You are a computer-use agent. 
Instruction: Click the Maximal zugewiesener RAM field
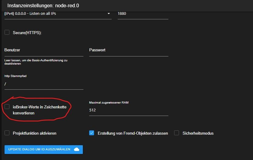click(x=129, y=110)
